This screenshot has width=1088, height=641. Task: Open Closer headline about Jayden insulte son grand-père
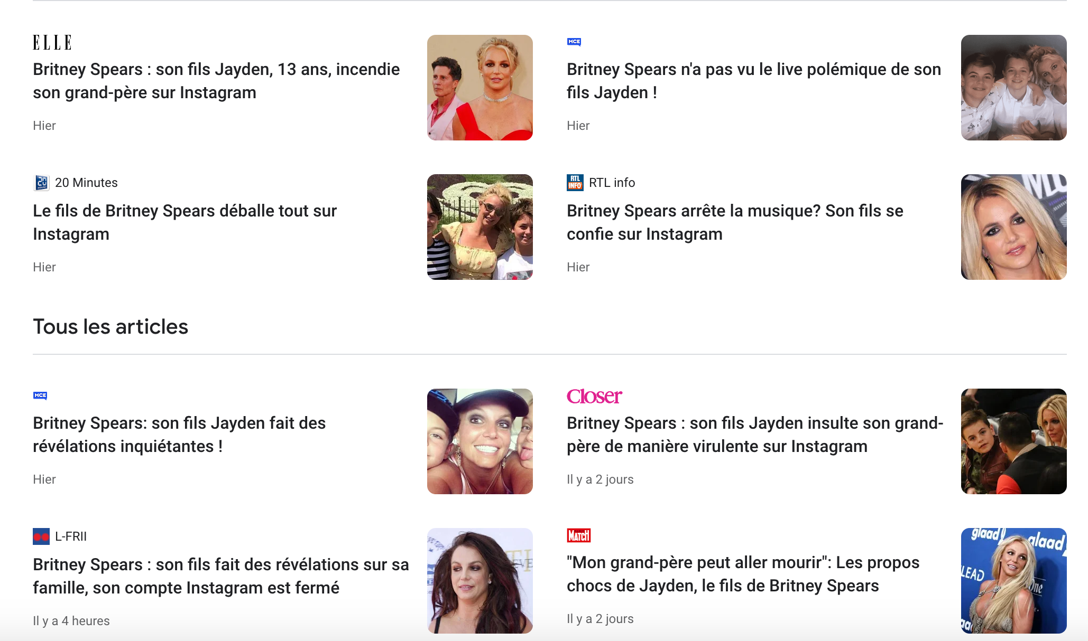point(755,435)
